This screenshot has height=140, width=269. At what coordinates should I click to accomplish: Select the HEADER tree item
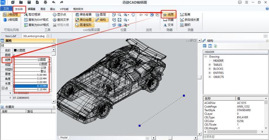218,61
